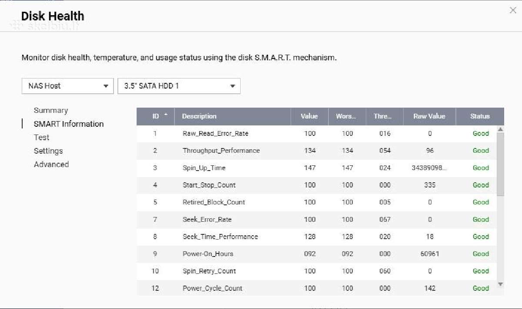Select the Power_Cycle_Count row
This screenshot has width=522, height=309.
click(x=317, y=288)
